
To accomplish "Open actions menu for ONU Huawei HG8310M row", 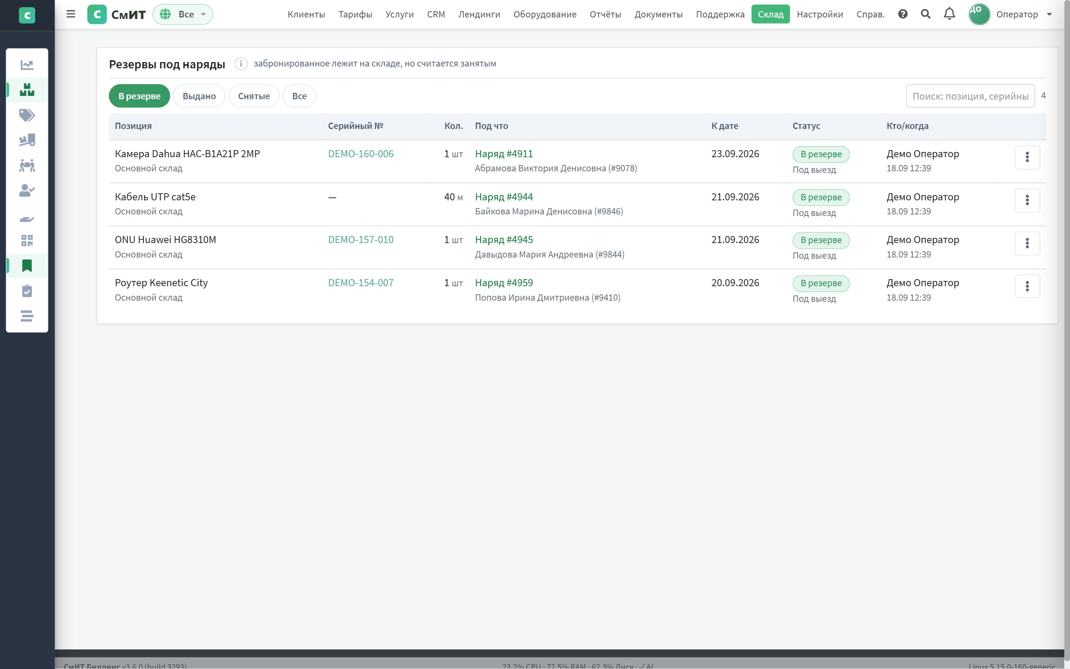I will point(1027,243).
